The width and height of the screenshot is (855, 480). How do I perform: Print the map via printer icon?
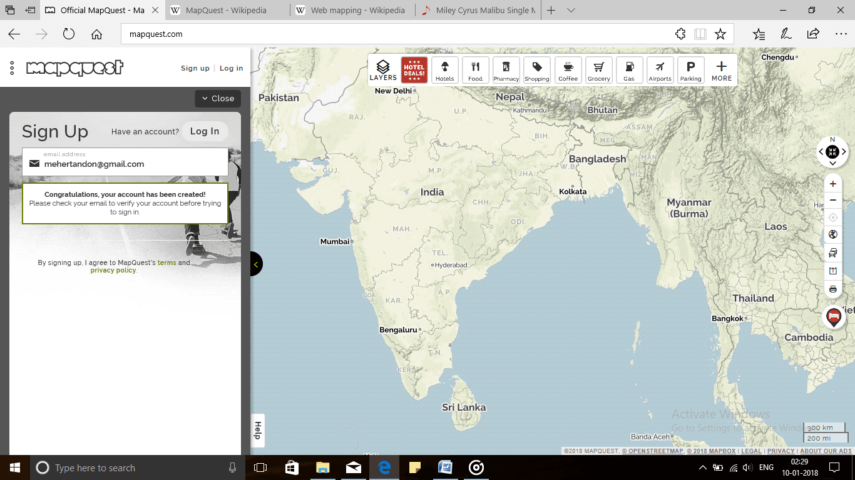pos(832,289)
